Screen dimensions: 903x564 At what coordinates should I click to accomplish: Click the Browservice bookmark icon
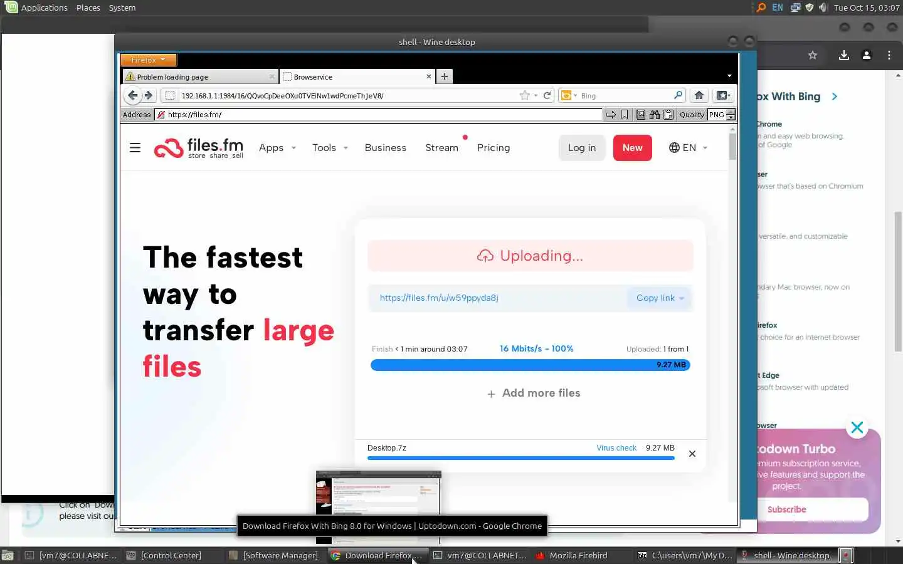pos(625,115)
